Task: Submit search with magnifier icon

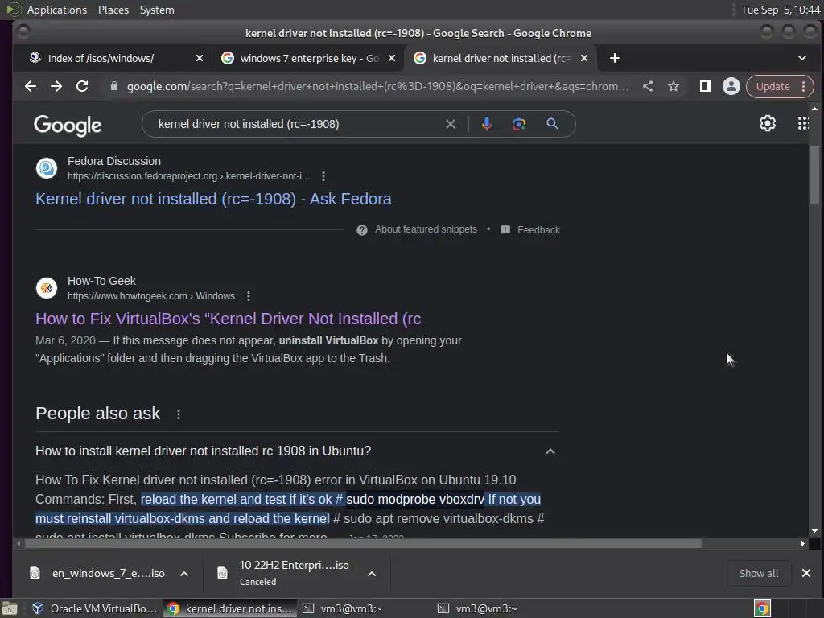Action: click(x=552, y=124)
